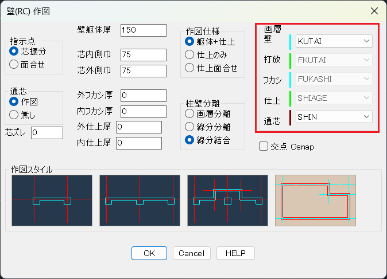Click 芯外側巾 input field
This screenshot has width=387, height=279.
144,71
